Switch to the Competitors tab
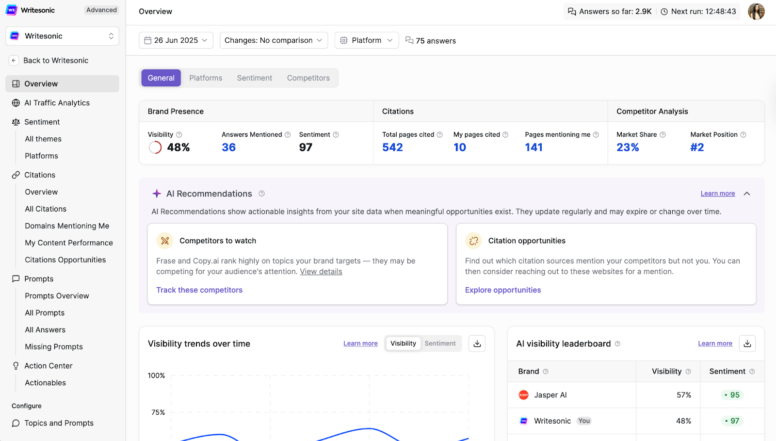Image resolution: width=776 pixels, height=441 pixels. [x=308, y=78]
